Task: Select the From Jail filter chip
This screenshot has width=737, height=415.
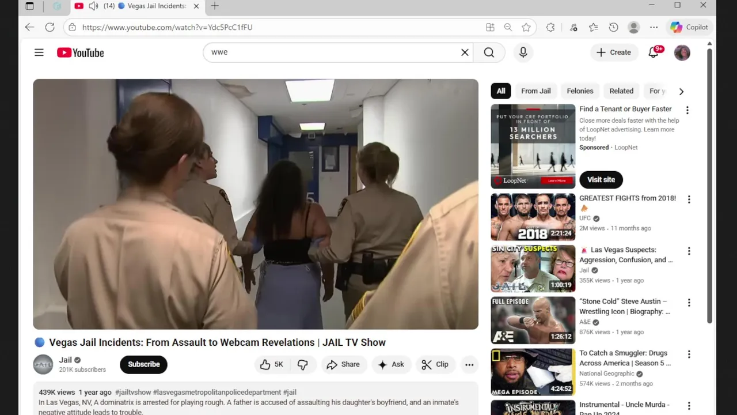Action: pyautogui.click(x=536, y=91)
